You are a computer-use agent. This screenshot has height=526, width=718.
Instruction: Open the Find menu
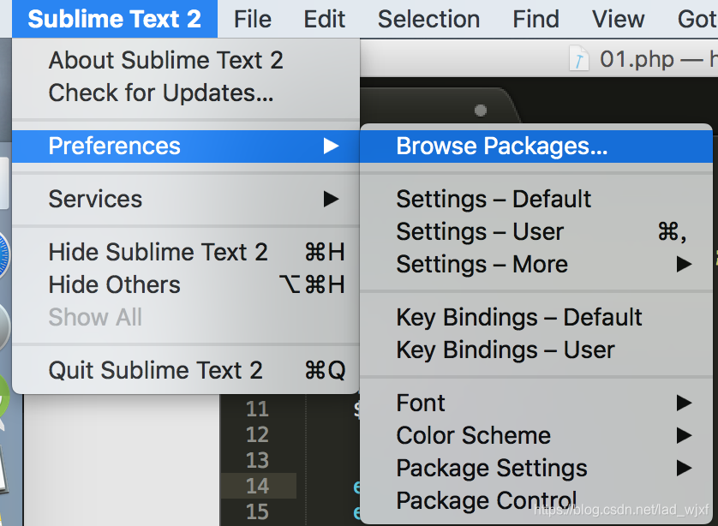[536, 19]
